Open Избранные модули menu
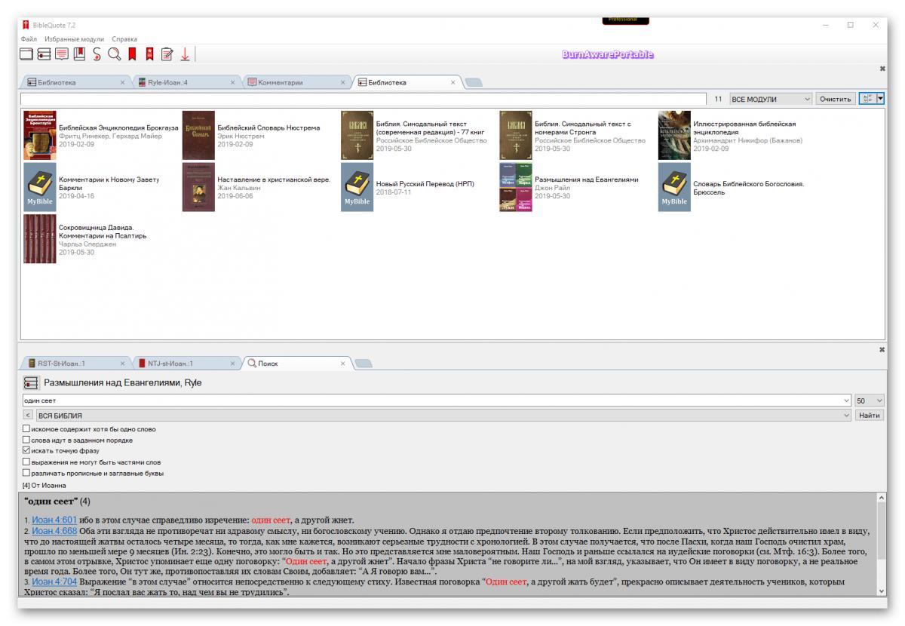 pos(74,38)
